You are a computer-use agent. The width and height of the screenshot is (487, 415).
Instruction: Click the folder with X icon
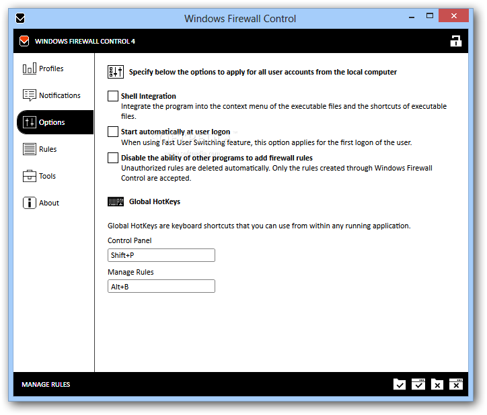click(x=437, y=384)
